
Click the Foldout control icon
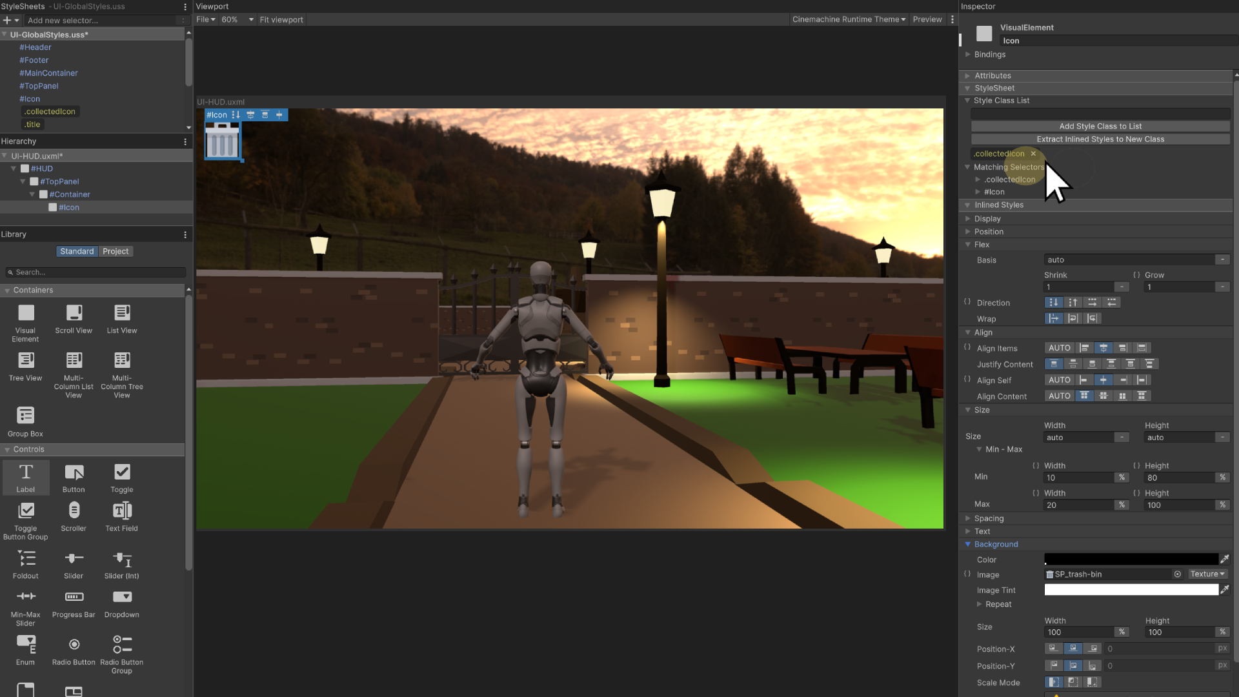(26, 559)
